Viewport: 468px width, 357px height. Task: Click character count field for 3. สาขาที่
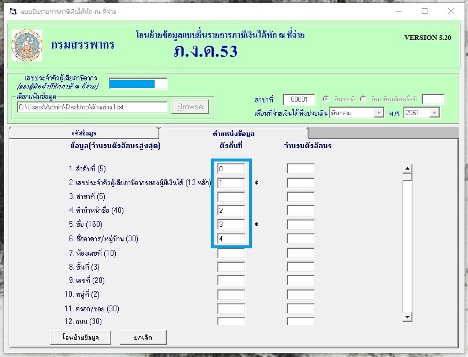click(x=301, y=197)
